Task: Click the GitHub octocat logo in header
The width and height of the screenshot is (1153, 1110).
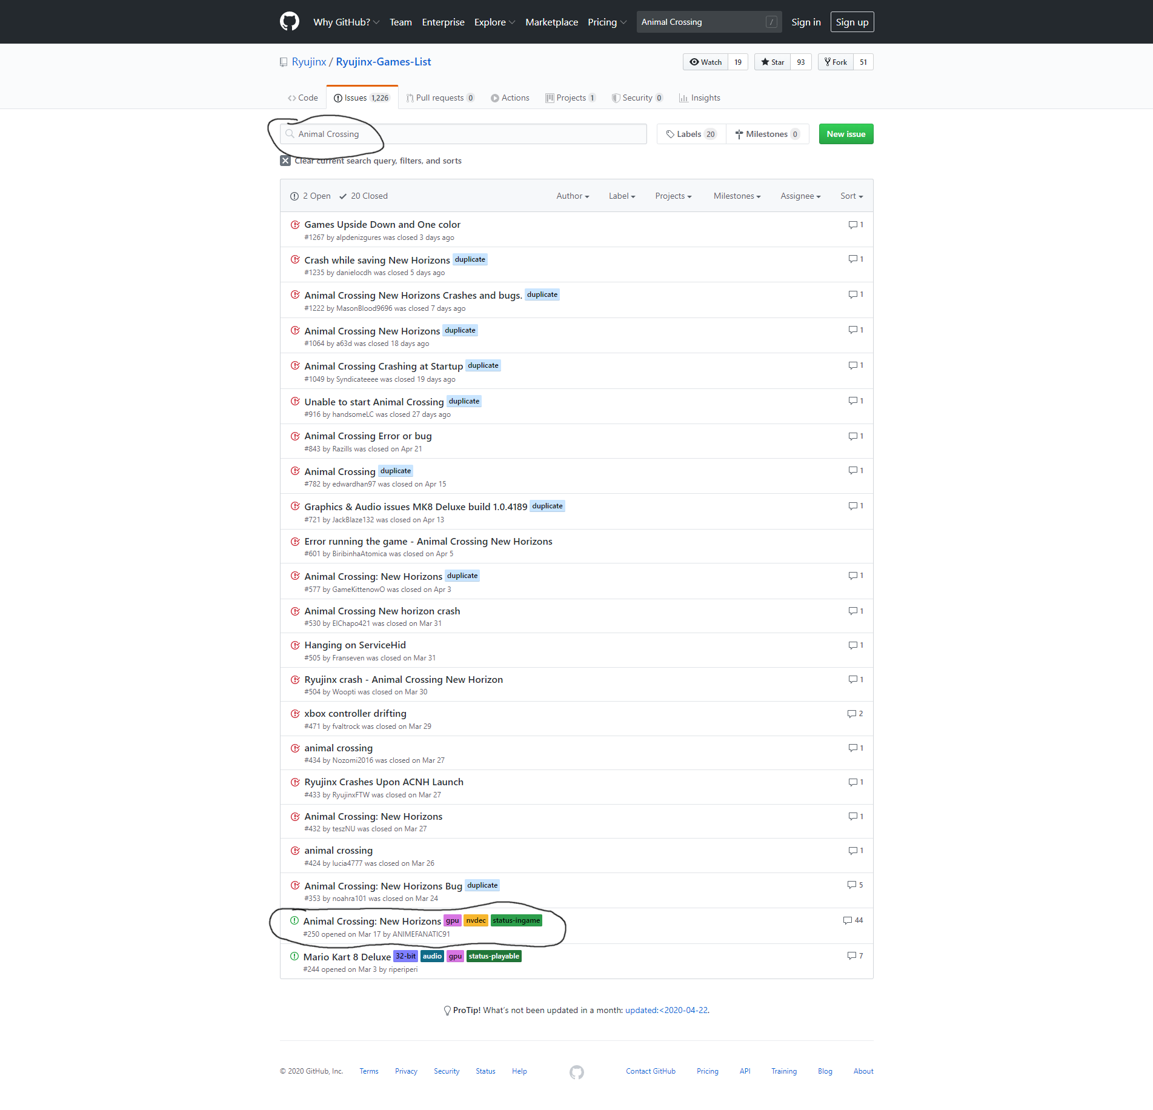Action: pos(290,22)
